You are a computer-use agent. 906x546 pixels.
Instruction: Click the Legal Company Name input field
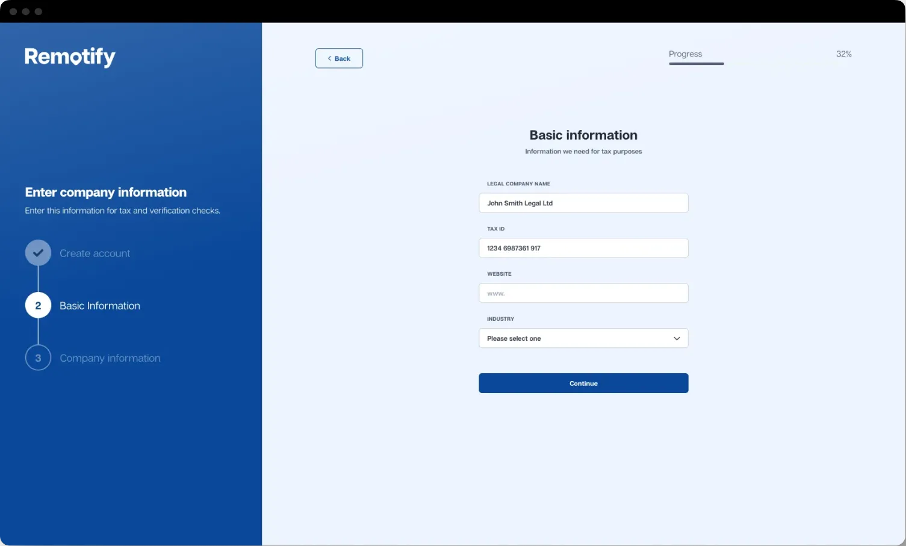click(x=583, y=203)
